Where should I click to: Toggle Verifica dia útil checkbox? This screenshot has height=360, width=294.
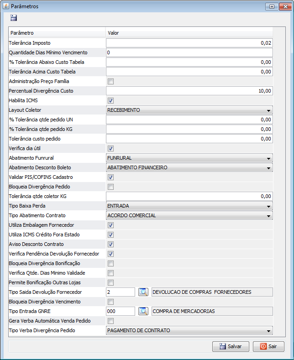click(x=111, y=149)
